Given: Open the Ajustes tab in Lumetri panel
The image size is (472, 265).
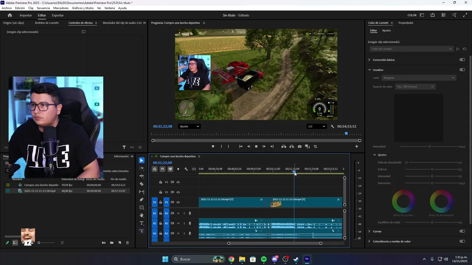Looking at the screenshot, I should (x=386, y=31).
